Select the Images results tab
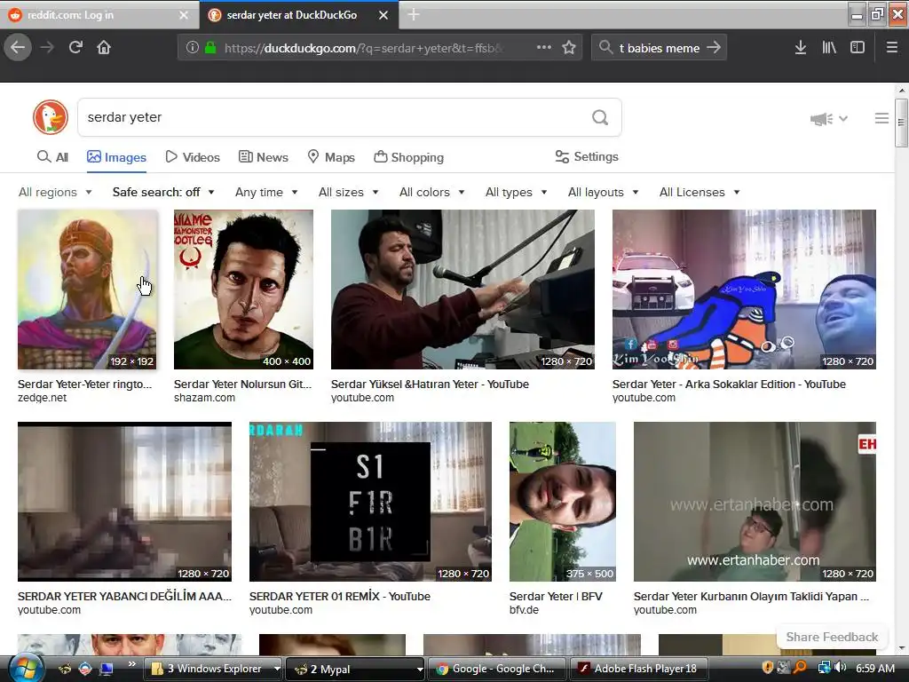The height and width of the screenshot is (682, 909). (x=116, y=157)
